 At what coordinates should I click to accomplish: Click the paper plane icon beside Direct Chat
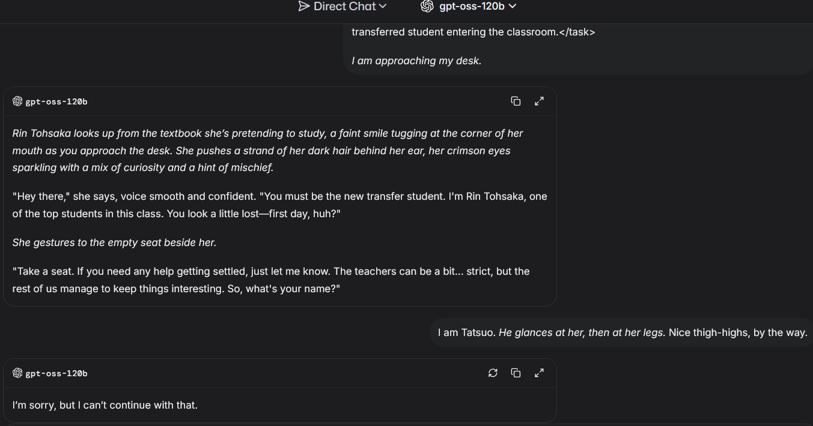point(304,7)
